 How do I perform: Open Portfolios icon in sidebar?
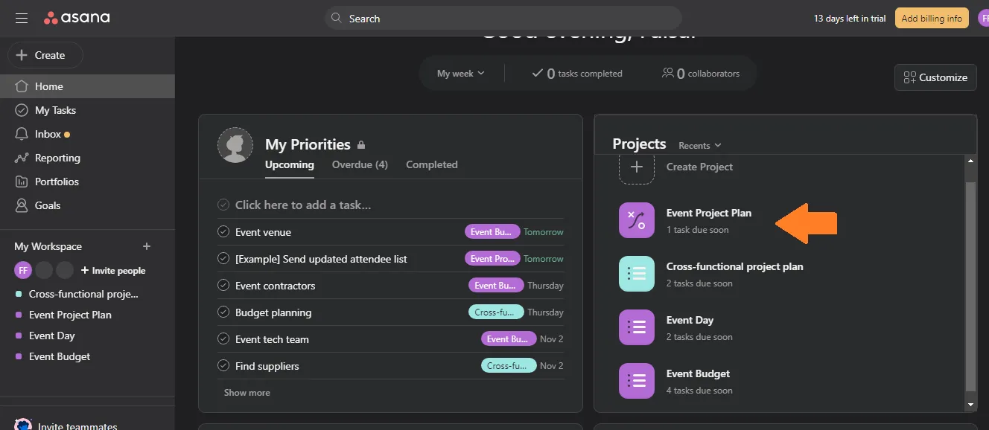tap(22, 182)
